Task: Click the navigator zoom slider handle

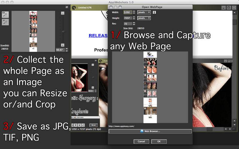Action: [x=63, y=32]
